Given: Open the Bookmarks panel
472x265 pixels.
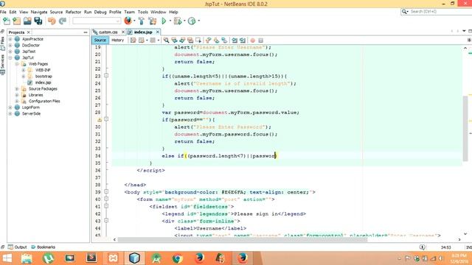Looking at the screenshot, I should pyautogui.click(x=43, y=247).
